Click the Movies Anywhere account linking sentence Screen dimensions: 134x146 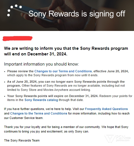[x=66, y=88]
